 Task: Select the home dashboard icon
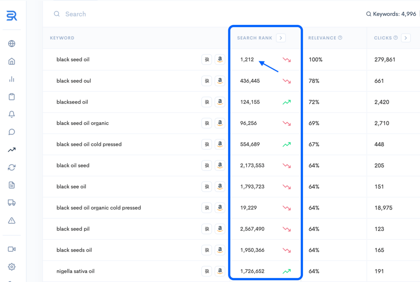click(x=11, y=61)
